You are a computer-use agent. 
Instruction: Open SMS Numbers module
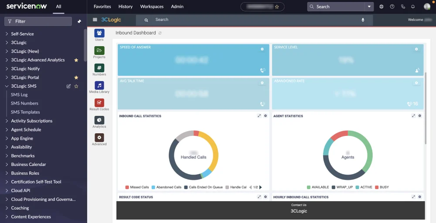[x=24, y=103]
